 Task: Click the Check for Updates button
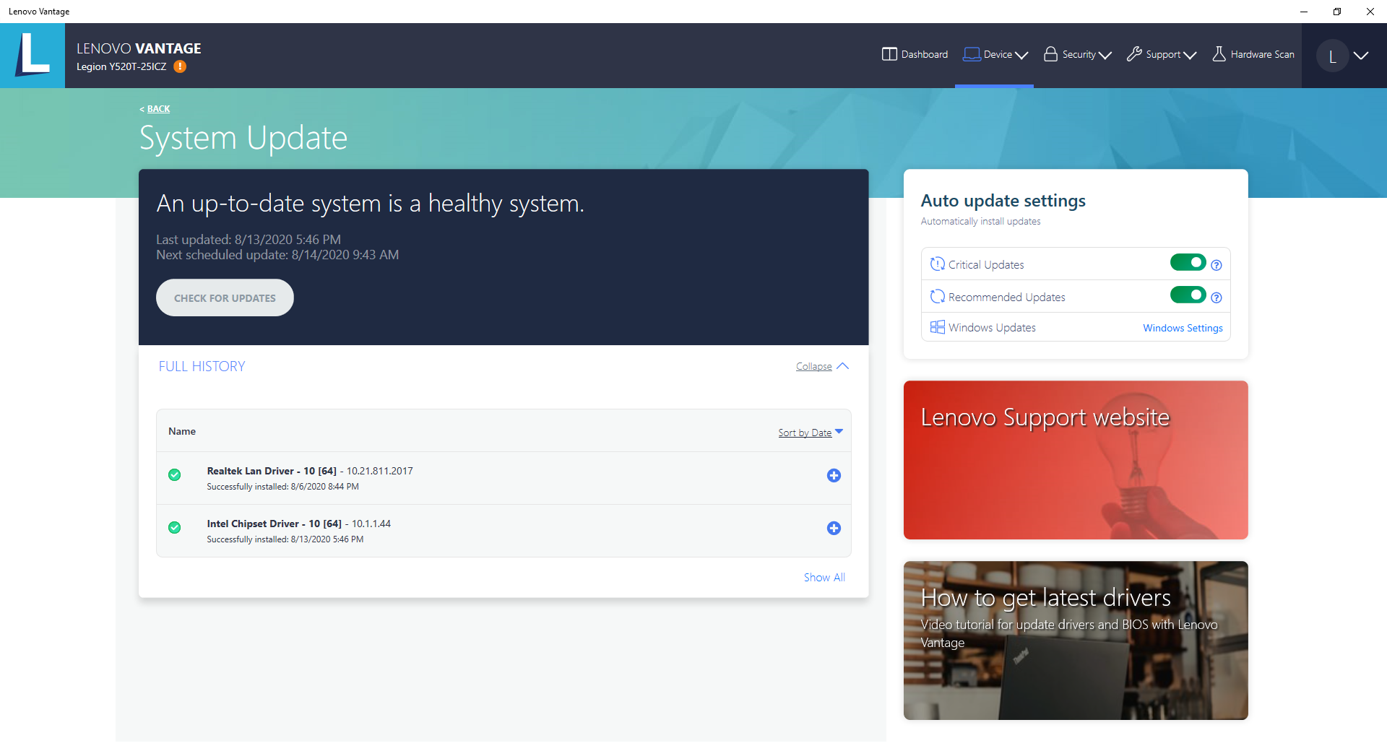pyautogui.click(x=225, y=298)
